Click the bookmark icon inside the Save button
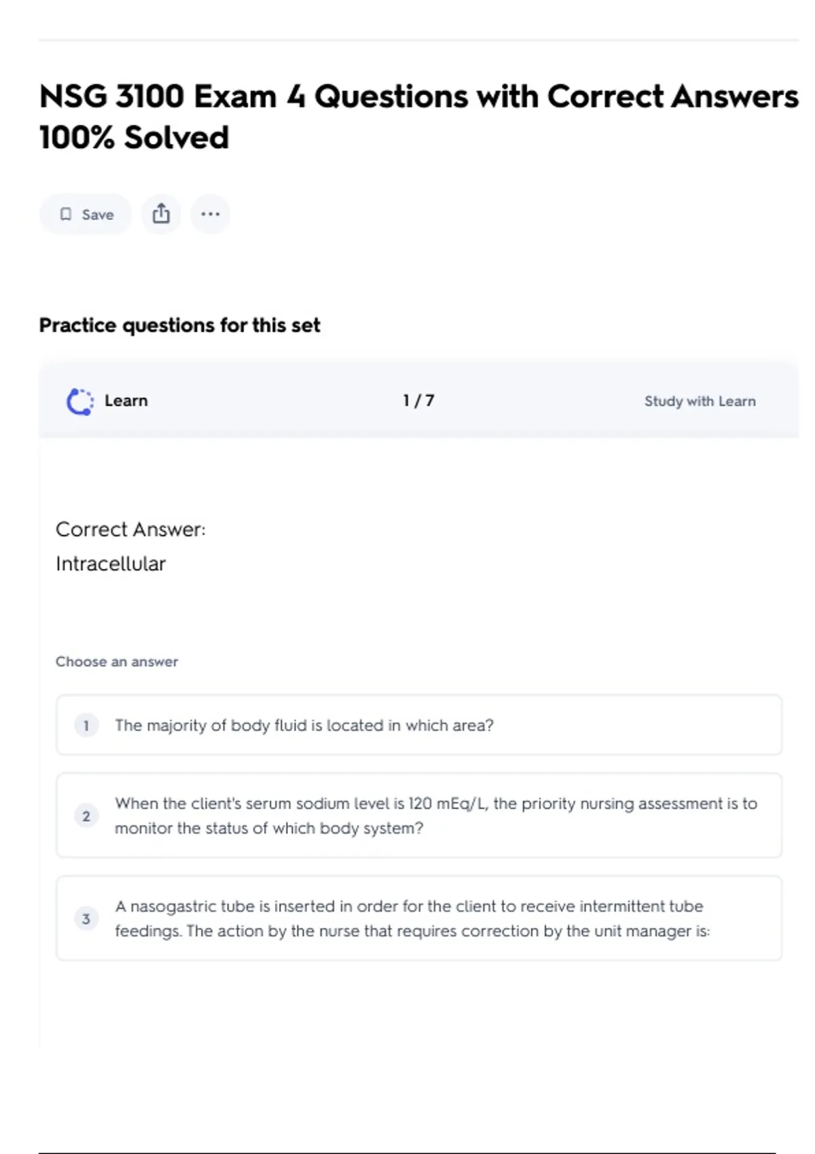 [x=66, y=215]
